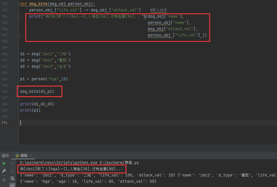277x187 pixels.
Task: Select the 草稿 tab in run panel
Action: point(24,156)
